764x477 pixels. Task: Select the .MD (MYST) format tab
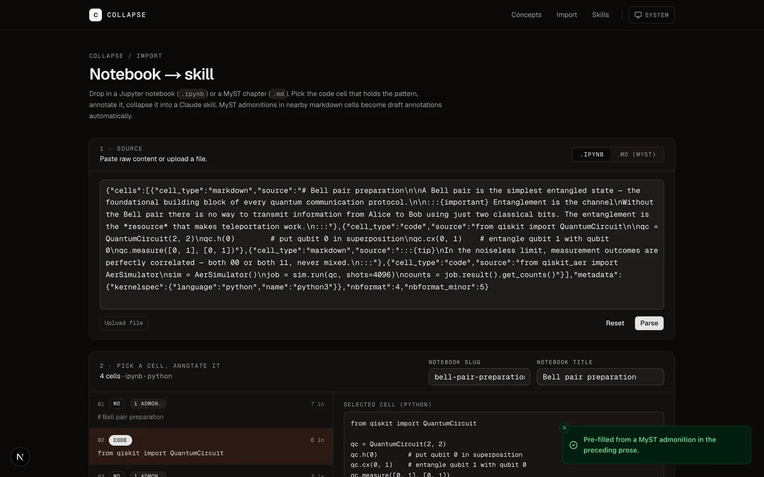pyautogui.click(x=636, y=155)
